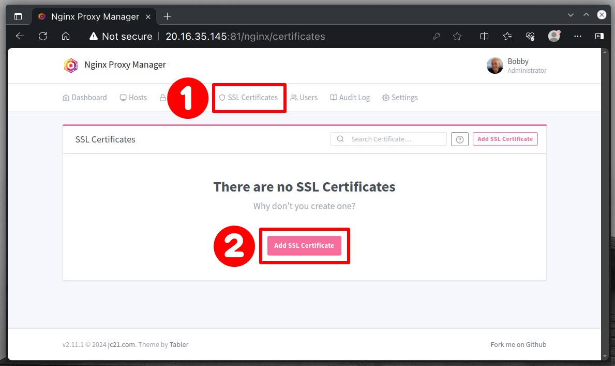Open the Dashboard menu item
This screenshot has height=366, width=615.
pyautogui.click(x=85, y=98)
